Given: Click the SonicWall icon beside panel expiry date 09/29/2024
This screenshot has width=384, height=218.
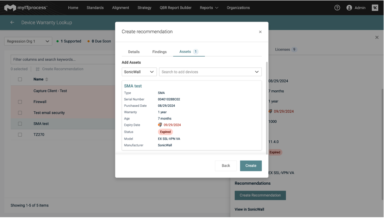Looking at the screenshot, I should (x=270, y=111).
